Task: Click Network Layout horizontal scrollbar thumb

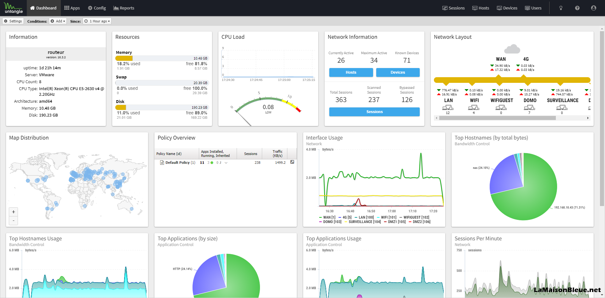Action: point(497,118)
